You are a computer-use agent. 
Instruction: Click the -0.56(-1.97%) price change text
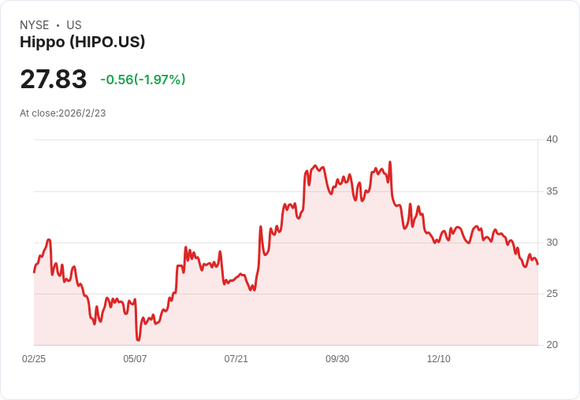pyautogui.click(x=143, y=80)
